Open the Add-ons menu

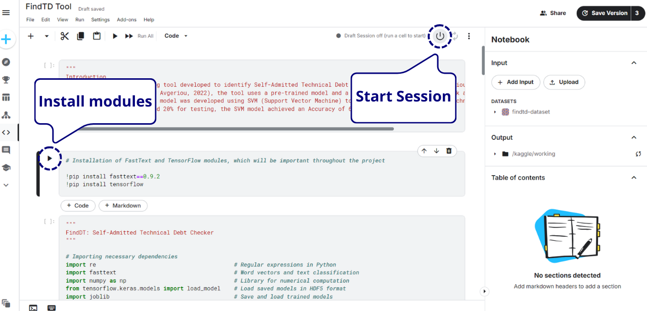point(126,20)
